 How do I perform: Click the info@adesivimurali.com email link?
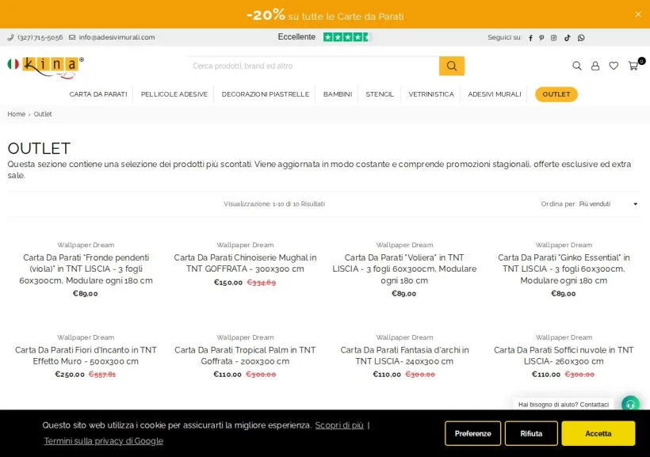tap(117, 37)
